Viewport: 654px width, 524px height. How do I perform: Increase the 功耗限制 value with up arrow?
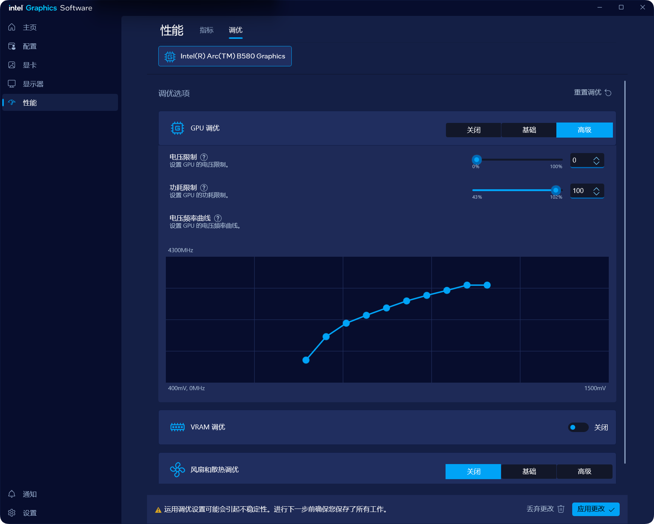click(x=596, y=189)
